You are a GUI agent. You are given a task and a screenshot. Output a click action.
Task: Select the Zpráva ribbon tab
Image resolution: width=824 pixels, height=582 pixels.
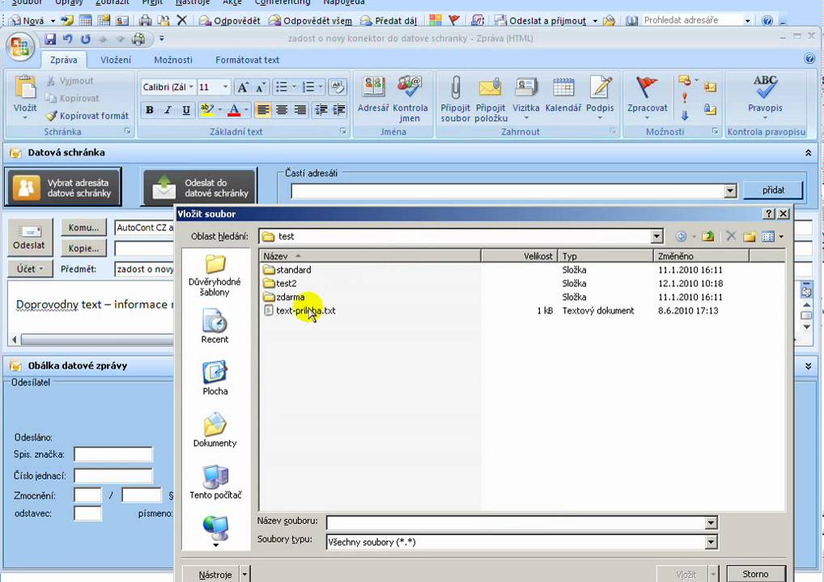coord(64,60)
